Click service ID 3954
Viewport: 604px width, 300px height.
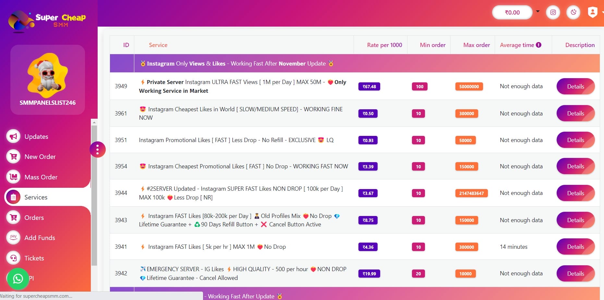click(x=121, y=166)
